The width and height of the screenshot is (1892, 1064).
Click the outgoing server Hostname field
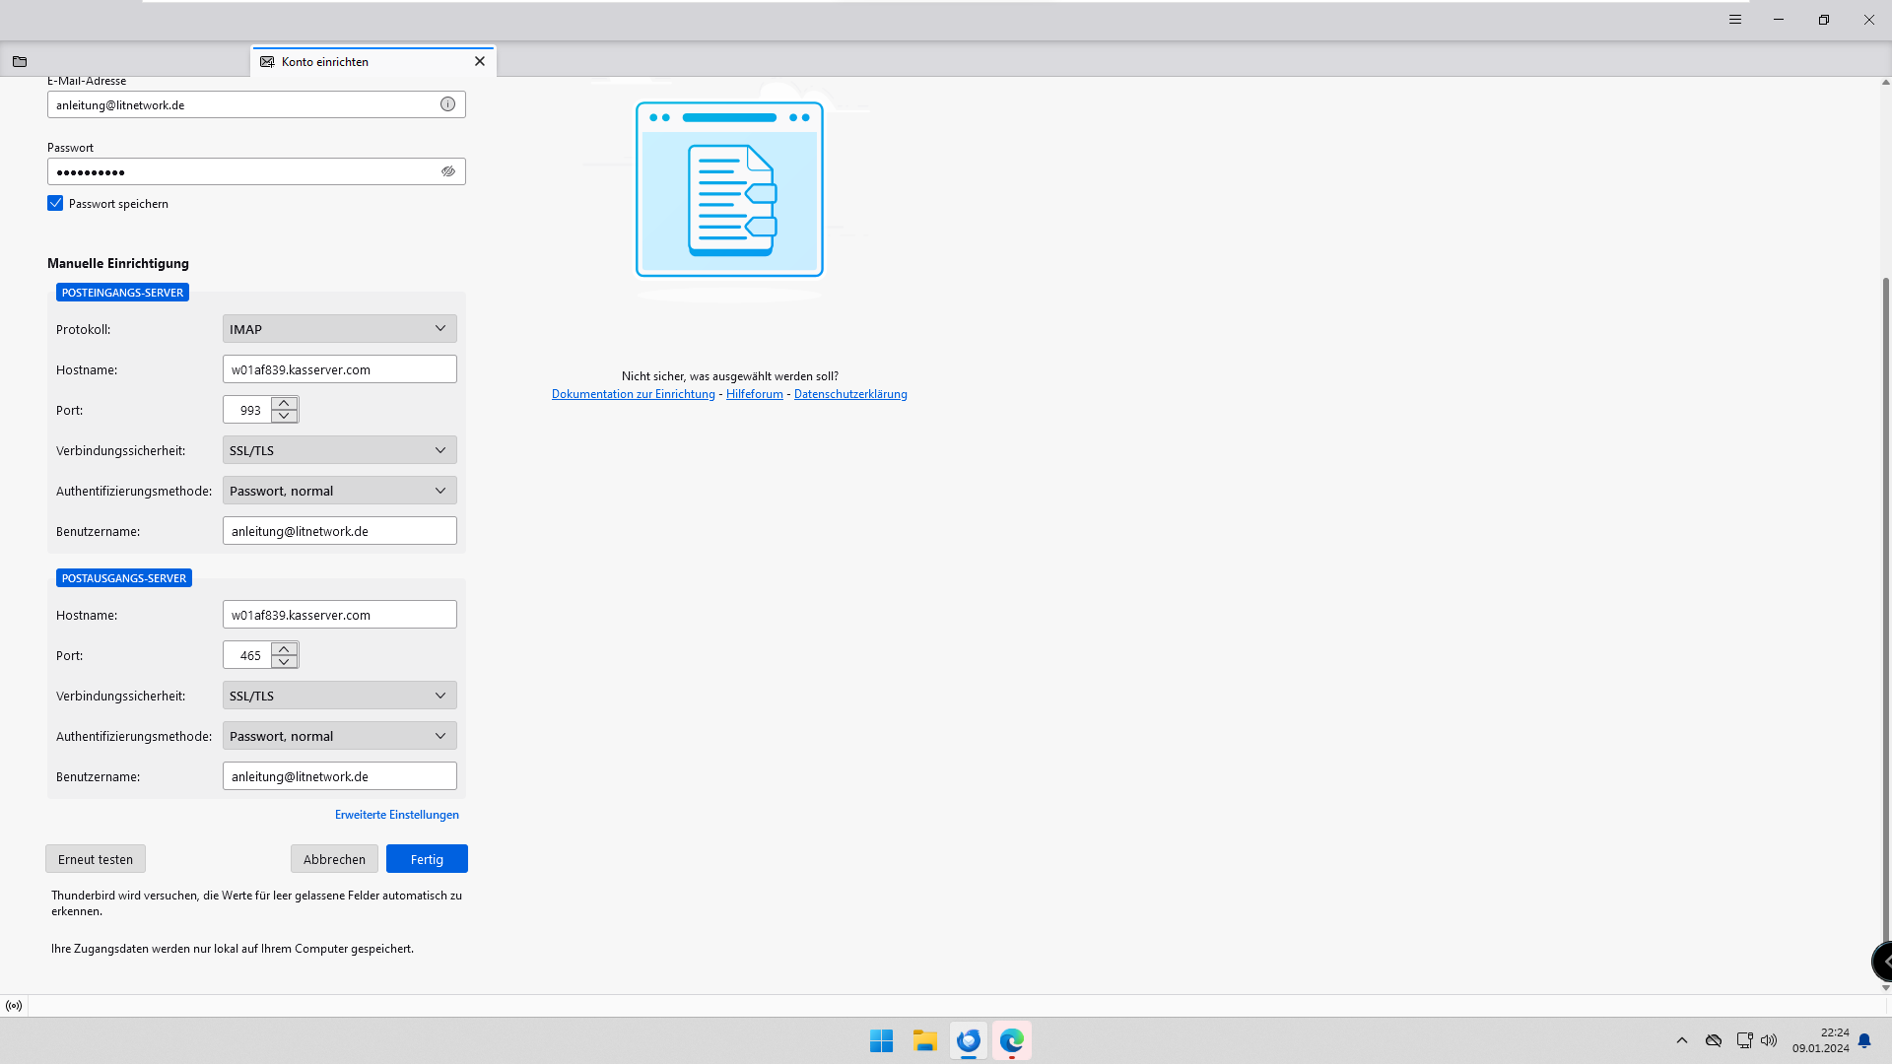(x=339, y=614)
